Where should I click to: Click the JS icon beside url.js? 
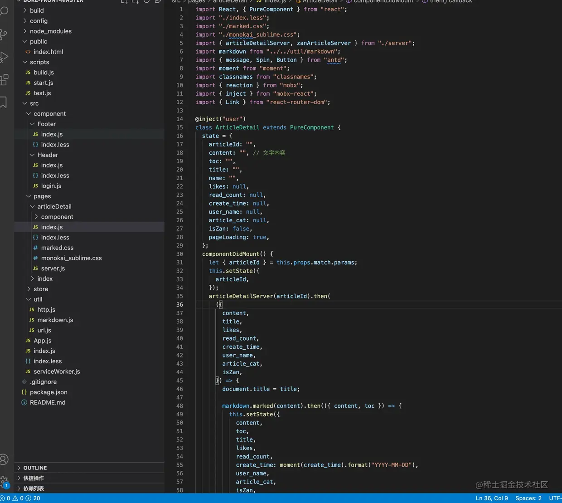[x=32, y=330]
